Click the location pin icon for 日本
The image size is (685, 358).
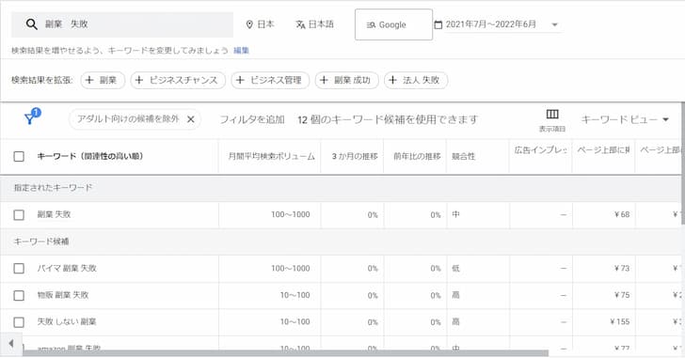249,24
